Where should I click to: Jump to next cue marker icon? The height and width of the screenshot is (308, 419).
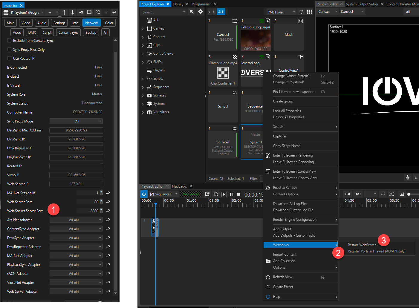coord(358,194)
